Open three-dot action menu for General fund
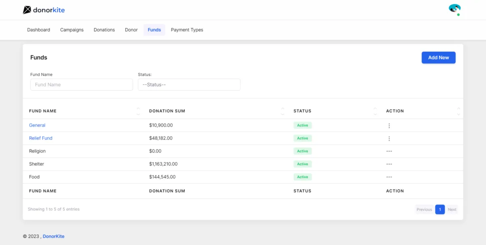Image resolution: width=486 pixels, height=245 pixels. click(389, 126)
